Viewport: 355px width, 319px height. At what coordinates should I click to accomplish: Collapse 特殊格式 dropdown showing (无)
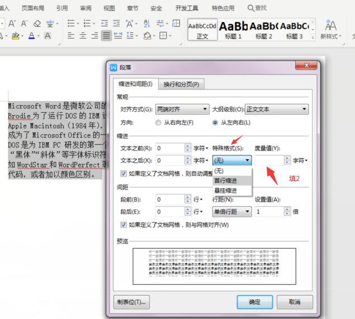(x=232, y=160)
